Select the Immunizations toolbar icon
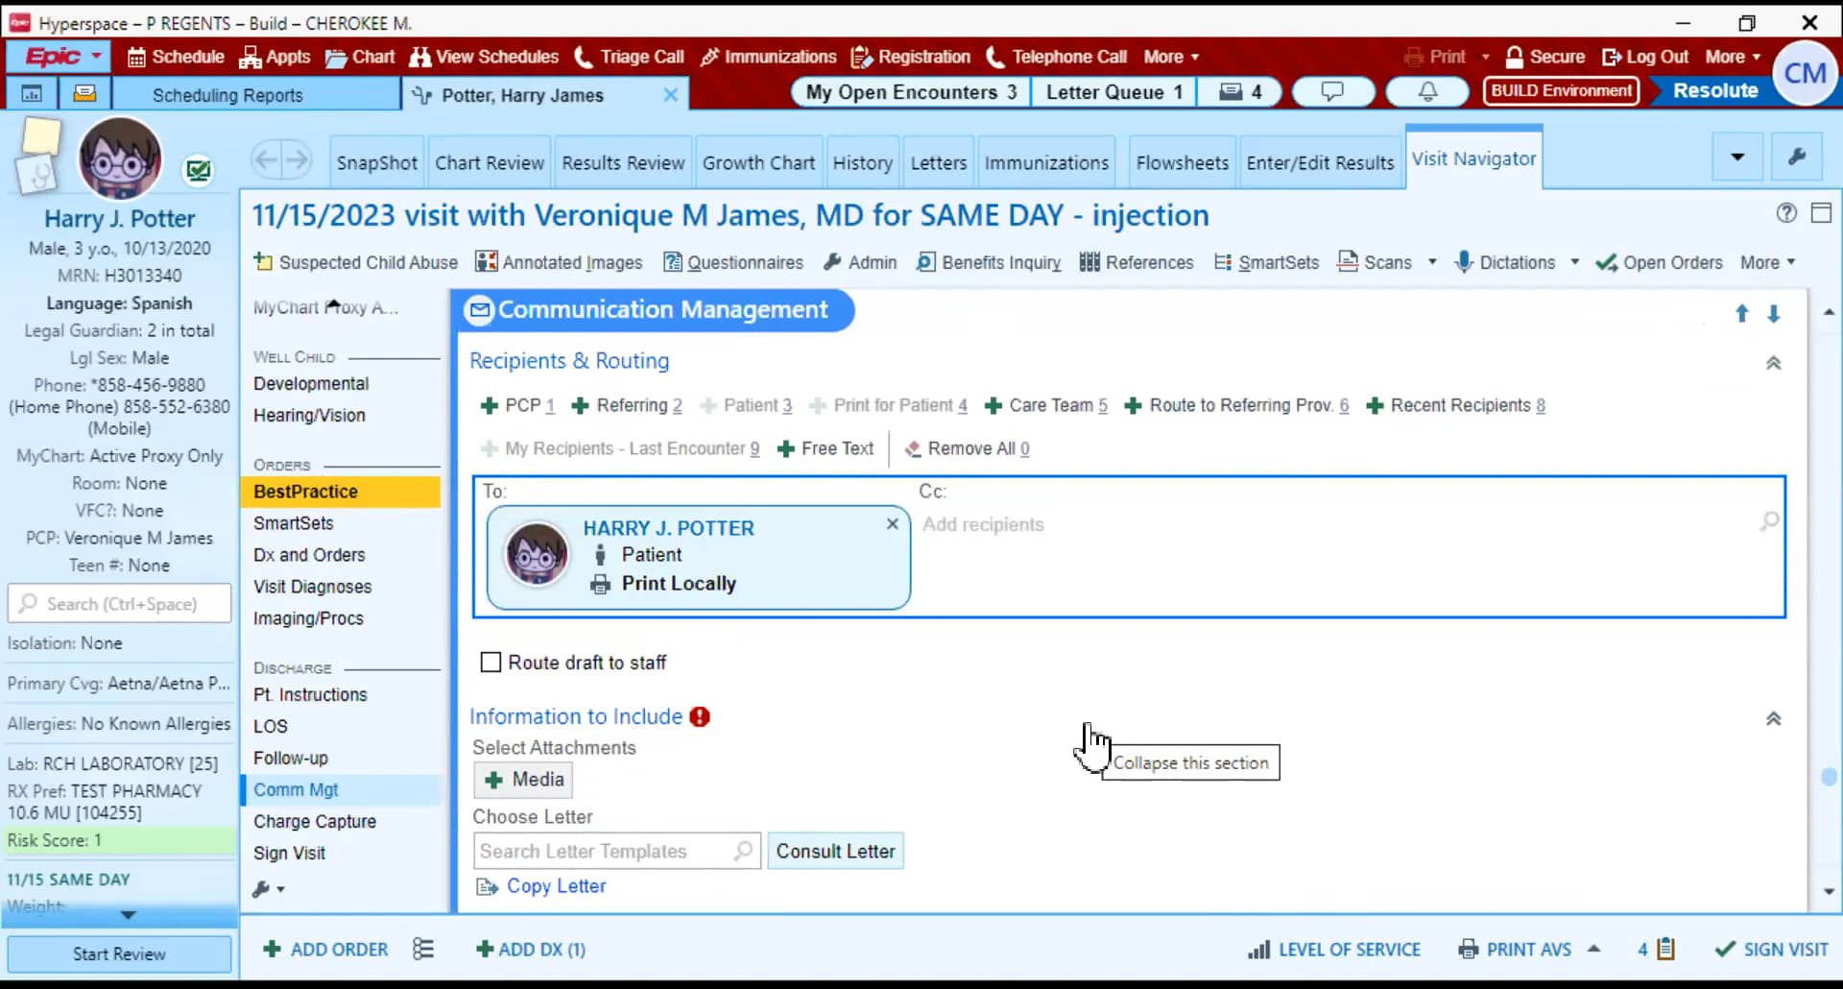The height and width of the screenshot is (989, 1843). (768, 57)
